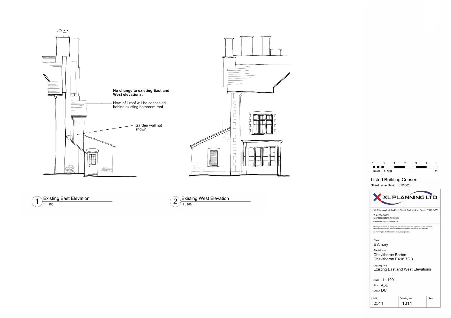Select the upper quoined window on West Elevation
Image resolution: width=451 pixels, height=318 pixels.
(x=263, y=124)
